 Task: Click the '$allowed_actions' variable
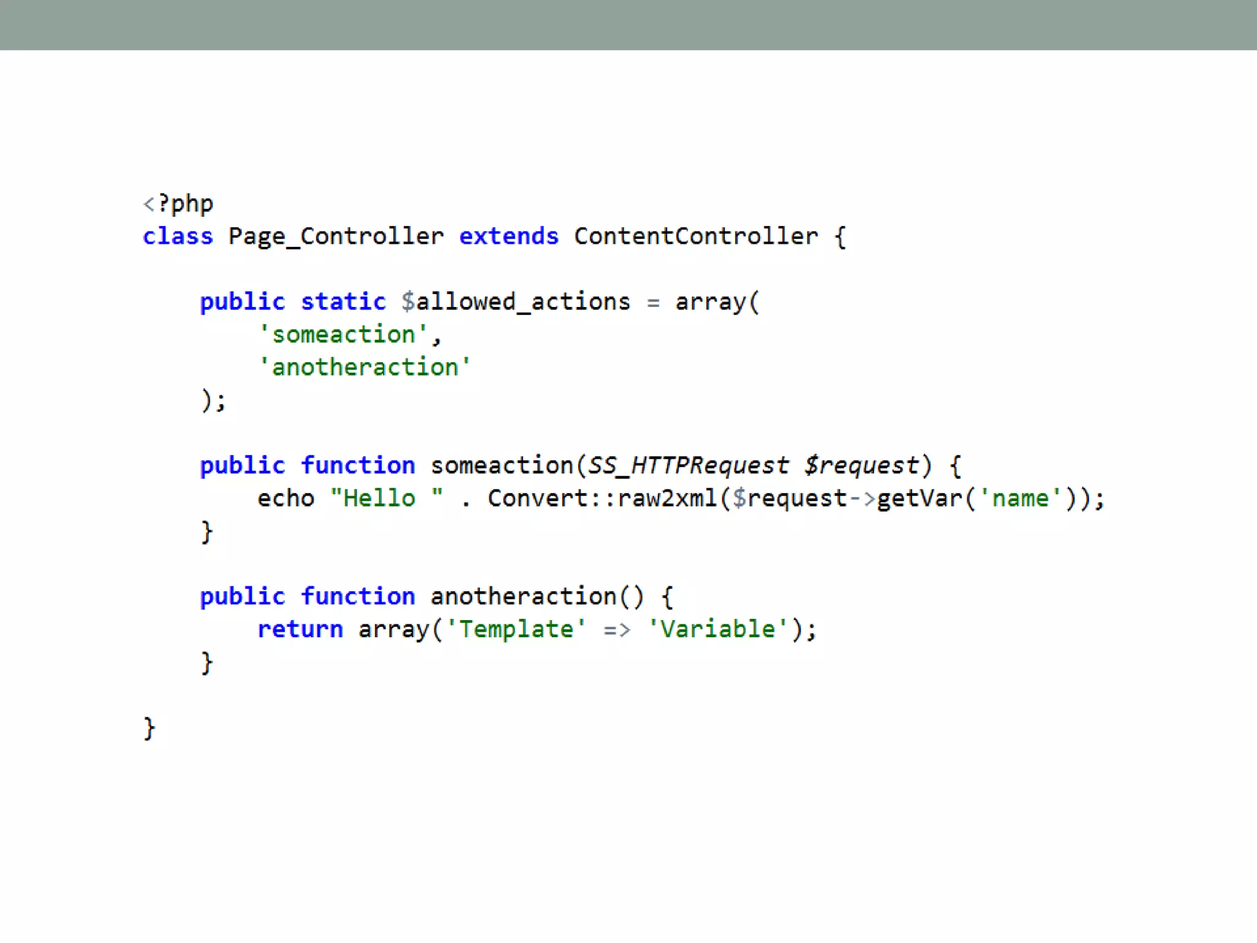[x=516, y=302]
